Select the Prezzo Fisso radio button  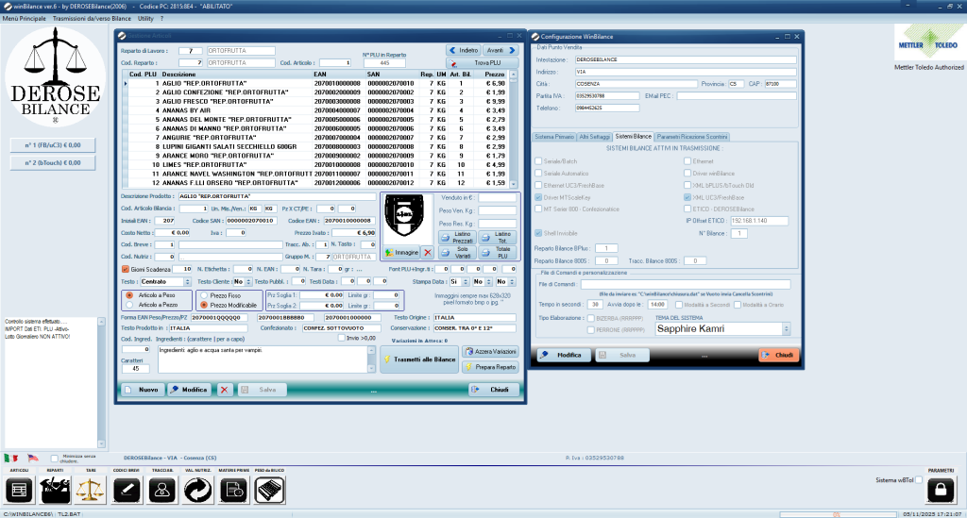tap(203, 294)
